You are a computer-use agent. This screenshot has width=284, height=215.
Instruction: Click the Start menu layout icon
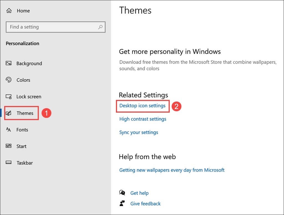coord(9,146)
